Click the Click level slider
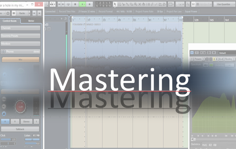Viewport: 236px width, 149px height. 8,139
